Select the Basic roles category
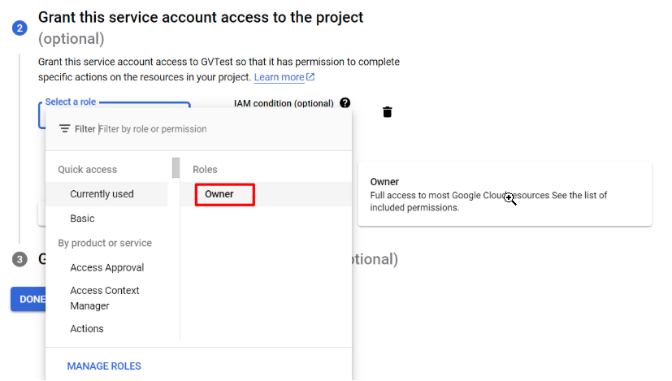This screenshot has width=672, height=381. coord(82,219)
